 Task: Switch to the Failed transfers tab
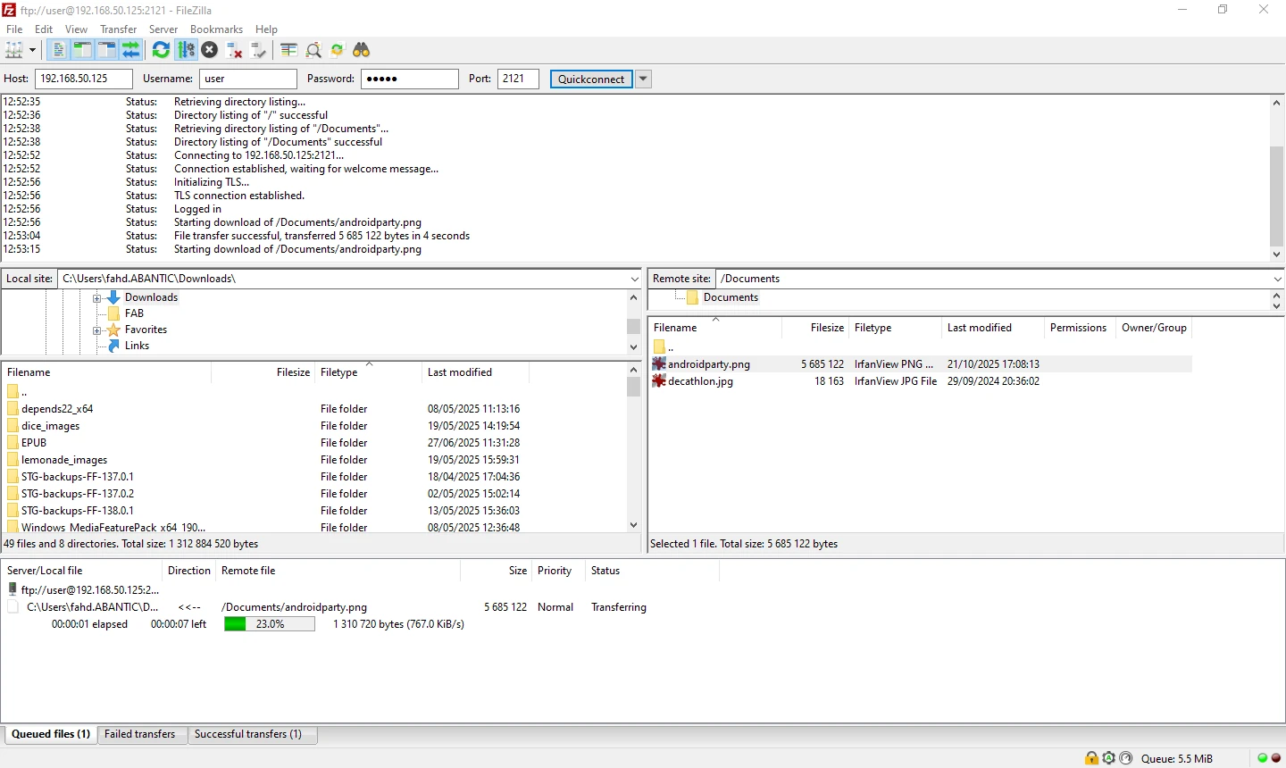click(x=141, y=734)
